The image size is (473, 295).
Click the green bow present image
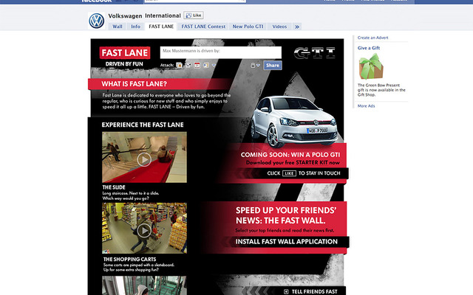(x=371, y=66)
